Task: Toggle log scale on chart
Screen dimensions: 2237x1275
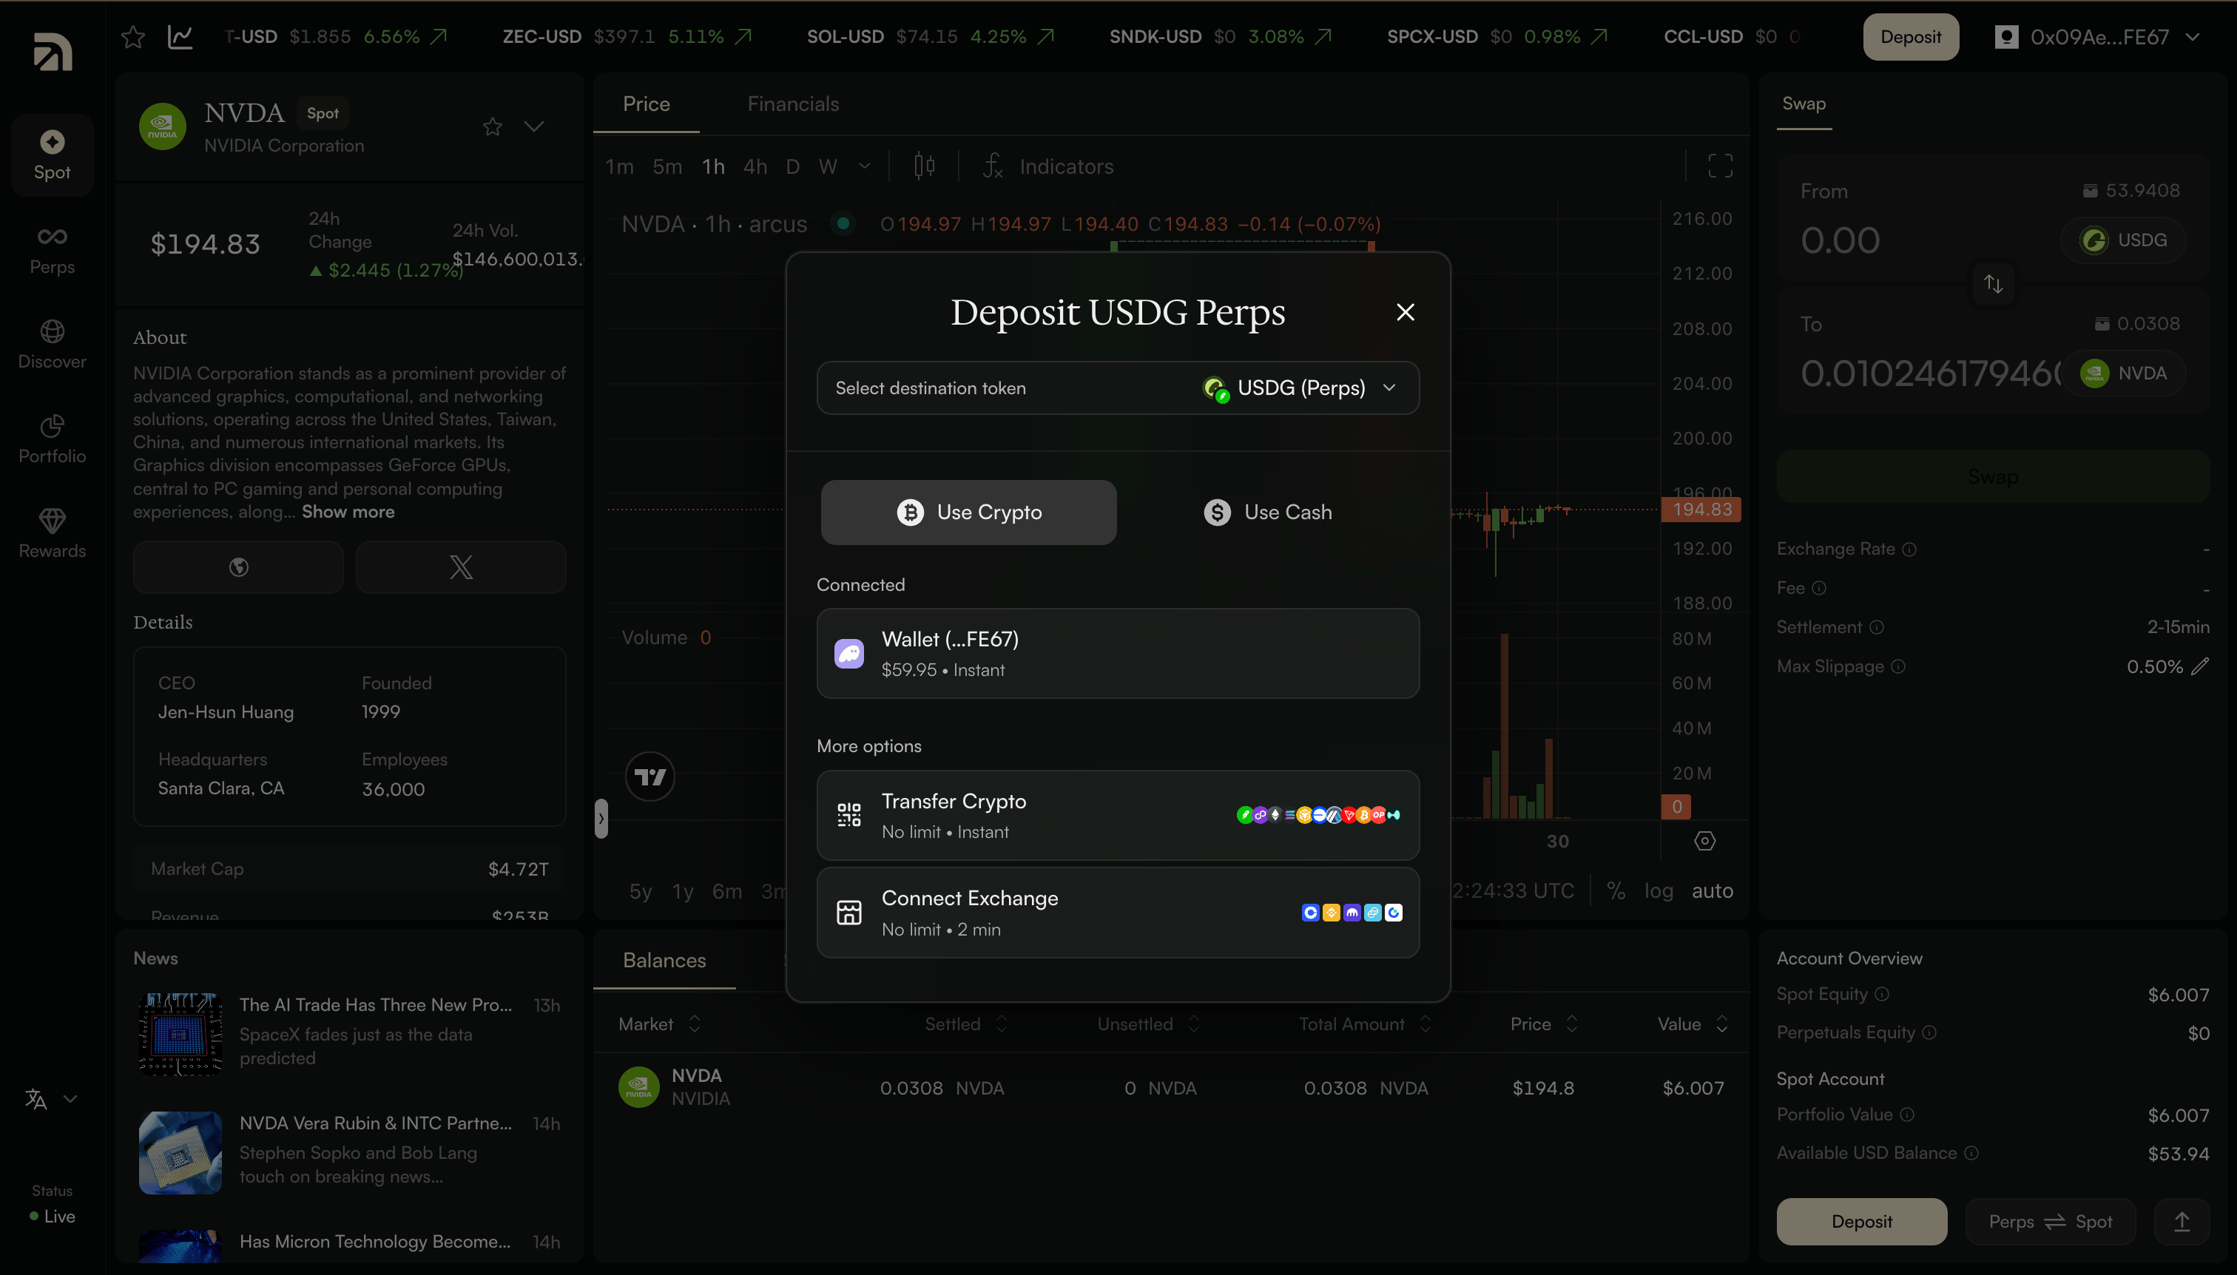Action: click(1659, 890)
